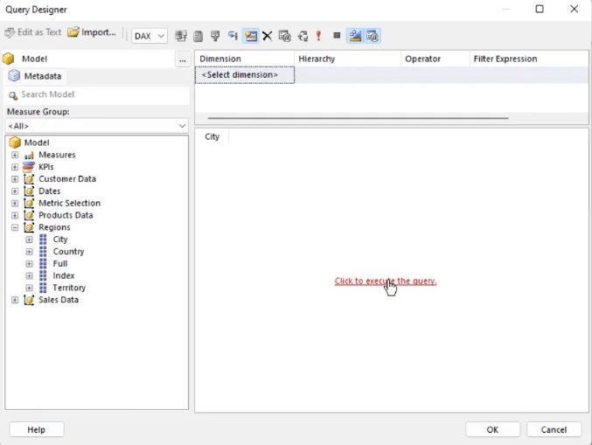Click the Operator column header
This screenshot has width=592, height=445.
pyautogui.click(x=435, y=59)
